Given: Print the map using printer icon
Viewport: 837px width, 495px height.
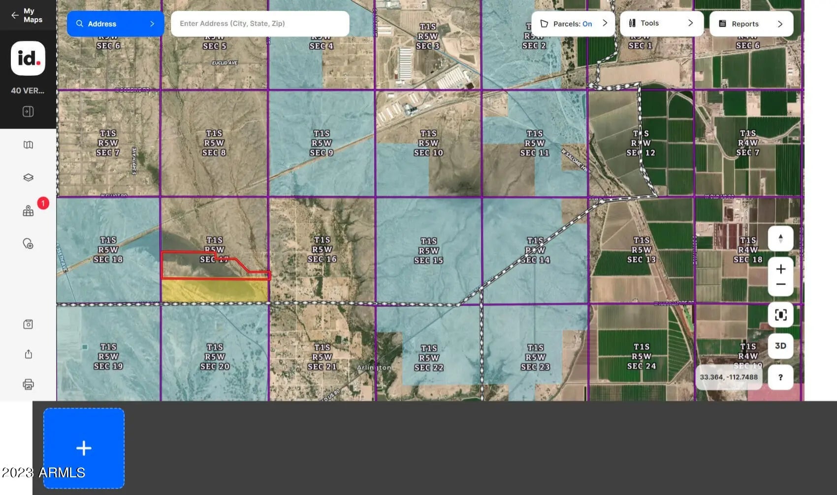Looking at the screenshot, I should [x=28, y=384].
